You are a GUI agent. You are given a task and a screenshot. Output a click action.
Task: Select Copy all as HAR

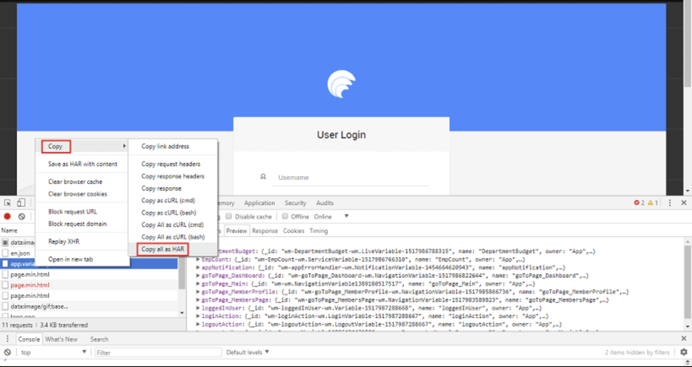[163, 249]
